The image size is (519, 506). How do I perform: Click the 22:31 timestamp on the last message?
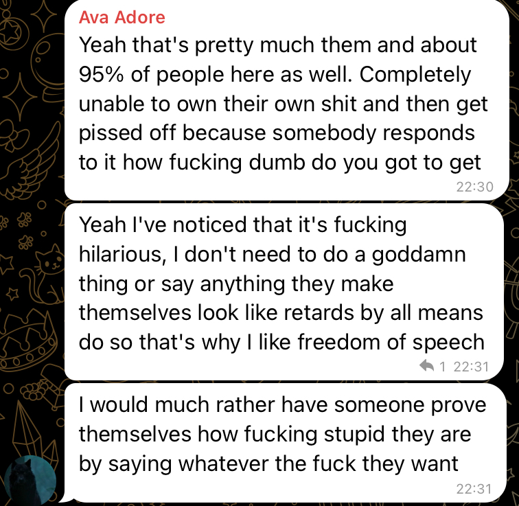(474, 489)
